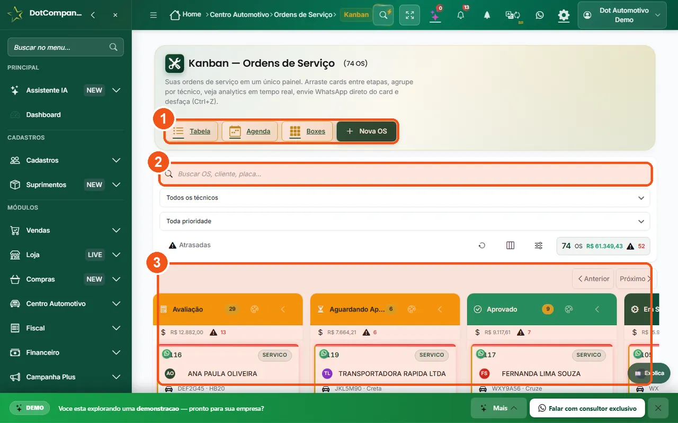Collapse the Aguardando Ap... column
678x423 pixels.
coord(440,309)
